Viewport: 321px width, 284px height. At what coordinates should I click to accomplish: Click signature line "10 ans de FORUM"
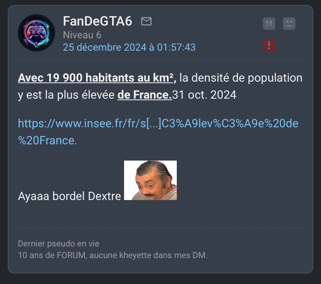pos(52,255)
